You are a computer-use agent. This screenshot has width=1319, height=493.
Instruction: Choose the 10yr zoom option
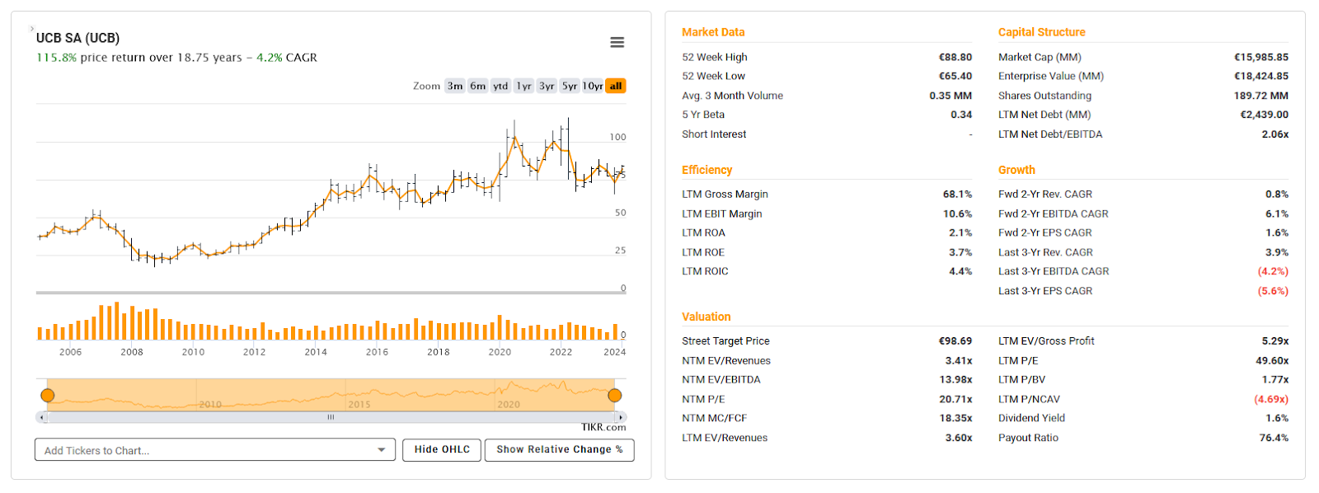tap(593, 86)
